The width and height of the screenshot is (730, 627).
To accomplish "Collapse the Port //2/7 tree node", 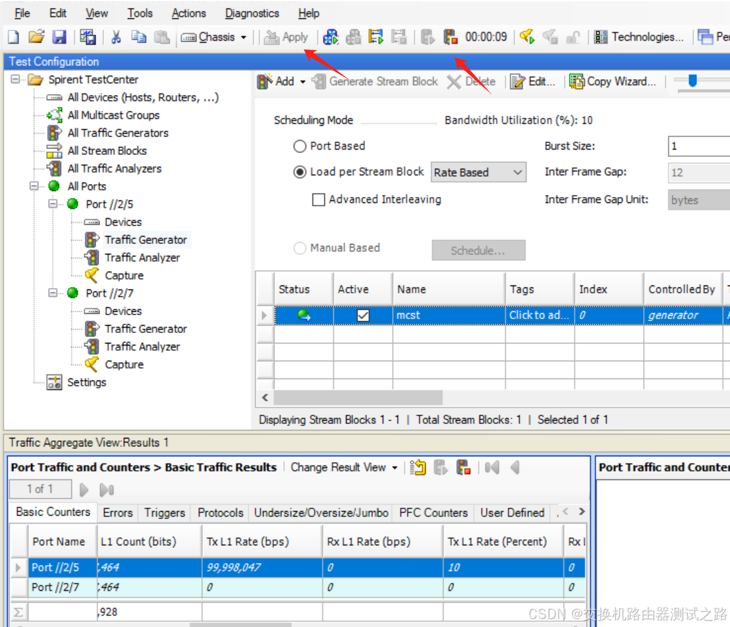I will pos(53,293).
